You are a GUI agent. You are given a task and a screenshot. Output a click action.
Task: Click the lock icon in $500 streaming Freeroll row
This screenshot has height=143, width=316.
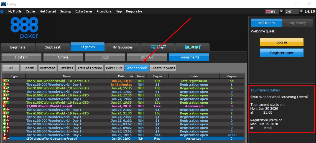point(8,139)
